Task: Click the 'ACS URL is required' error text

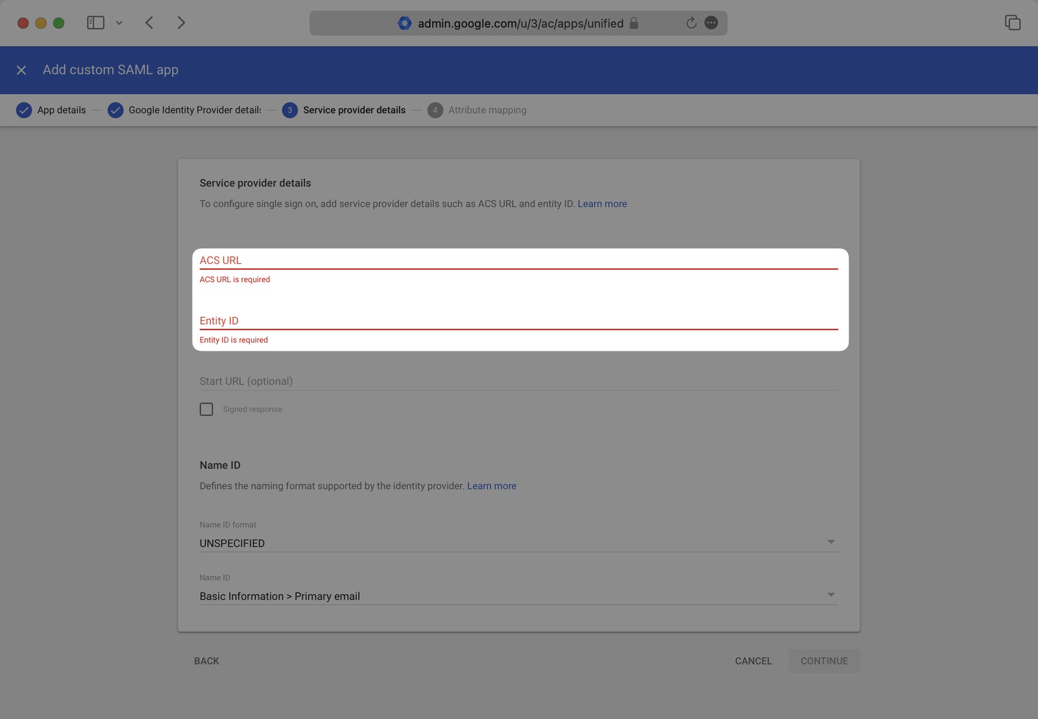Action: click(x=235, y=279)
